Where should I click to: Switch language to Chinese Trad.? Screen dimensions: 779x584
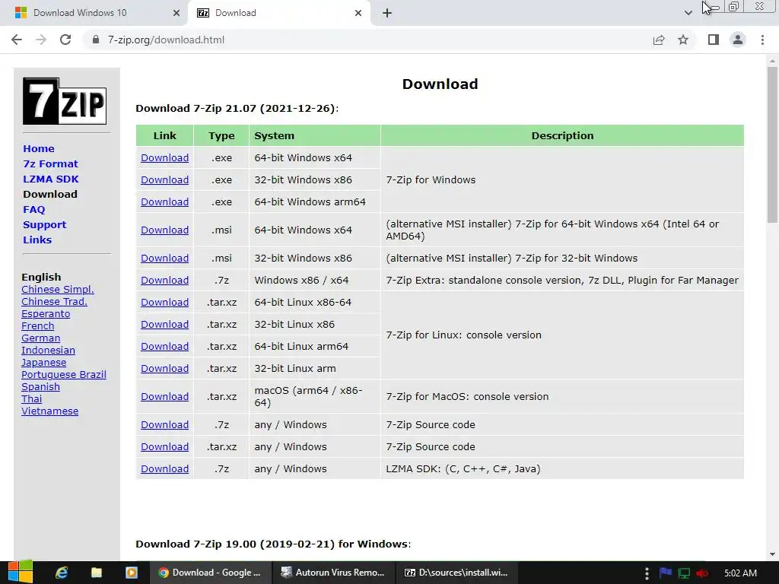click(54, 301)
